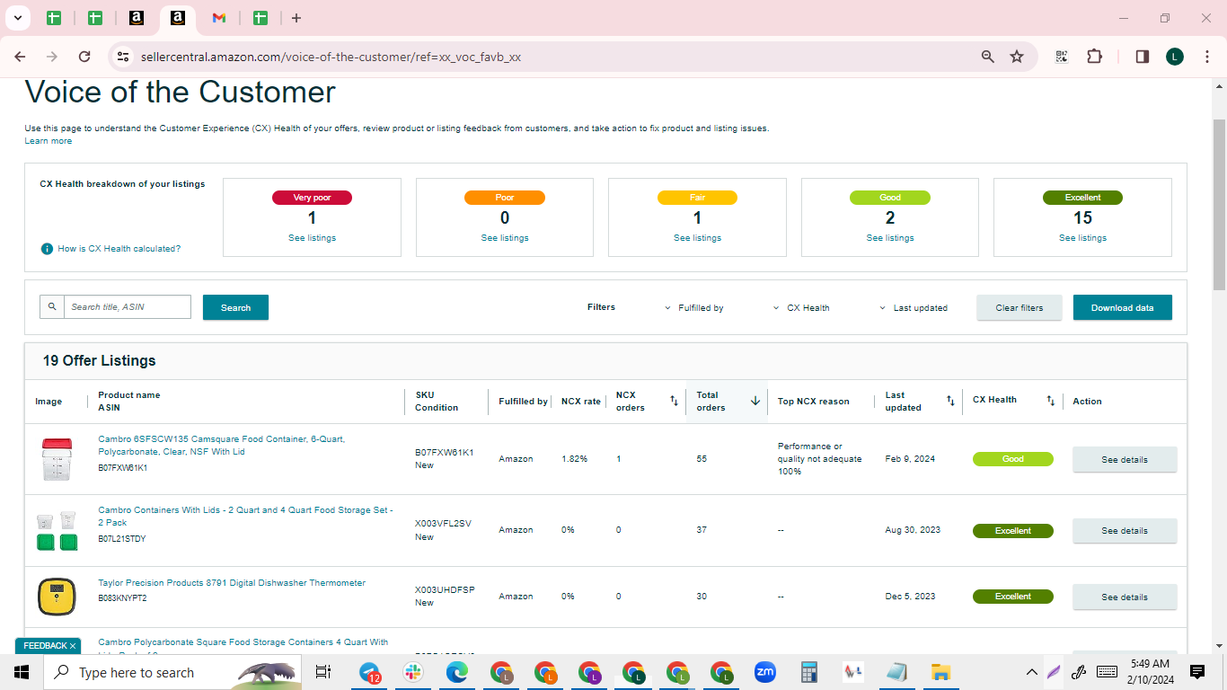This screenshot has height=690, width=1227.
Task: Click the Search button
Action: [x=235, y=307]
